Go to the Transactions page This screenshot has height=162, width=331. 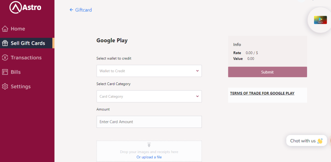pyautogui.click(x=27, y=57)
